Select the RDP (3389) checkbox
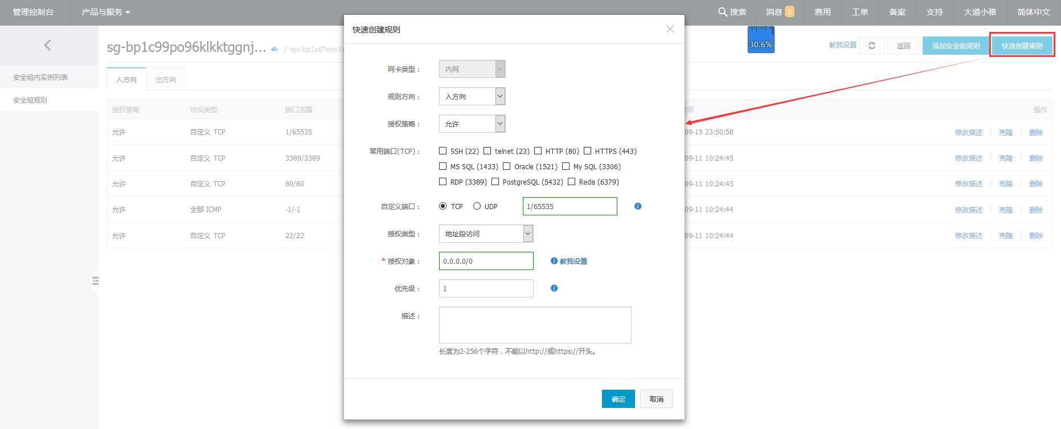The width and height of the screenshot is (1061, 429). click(x=443, y=182)
